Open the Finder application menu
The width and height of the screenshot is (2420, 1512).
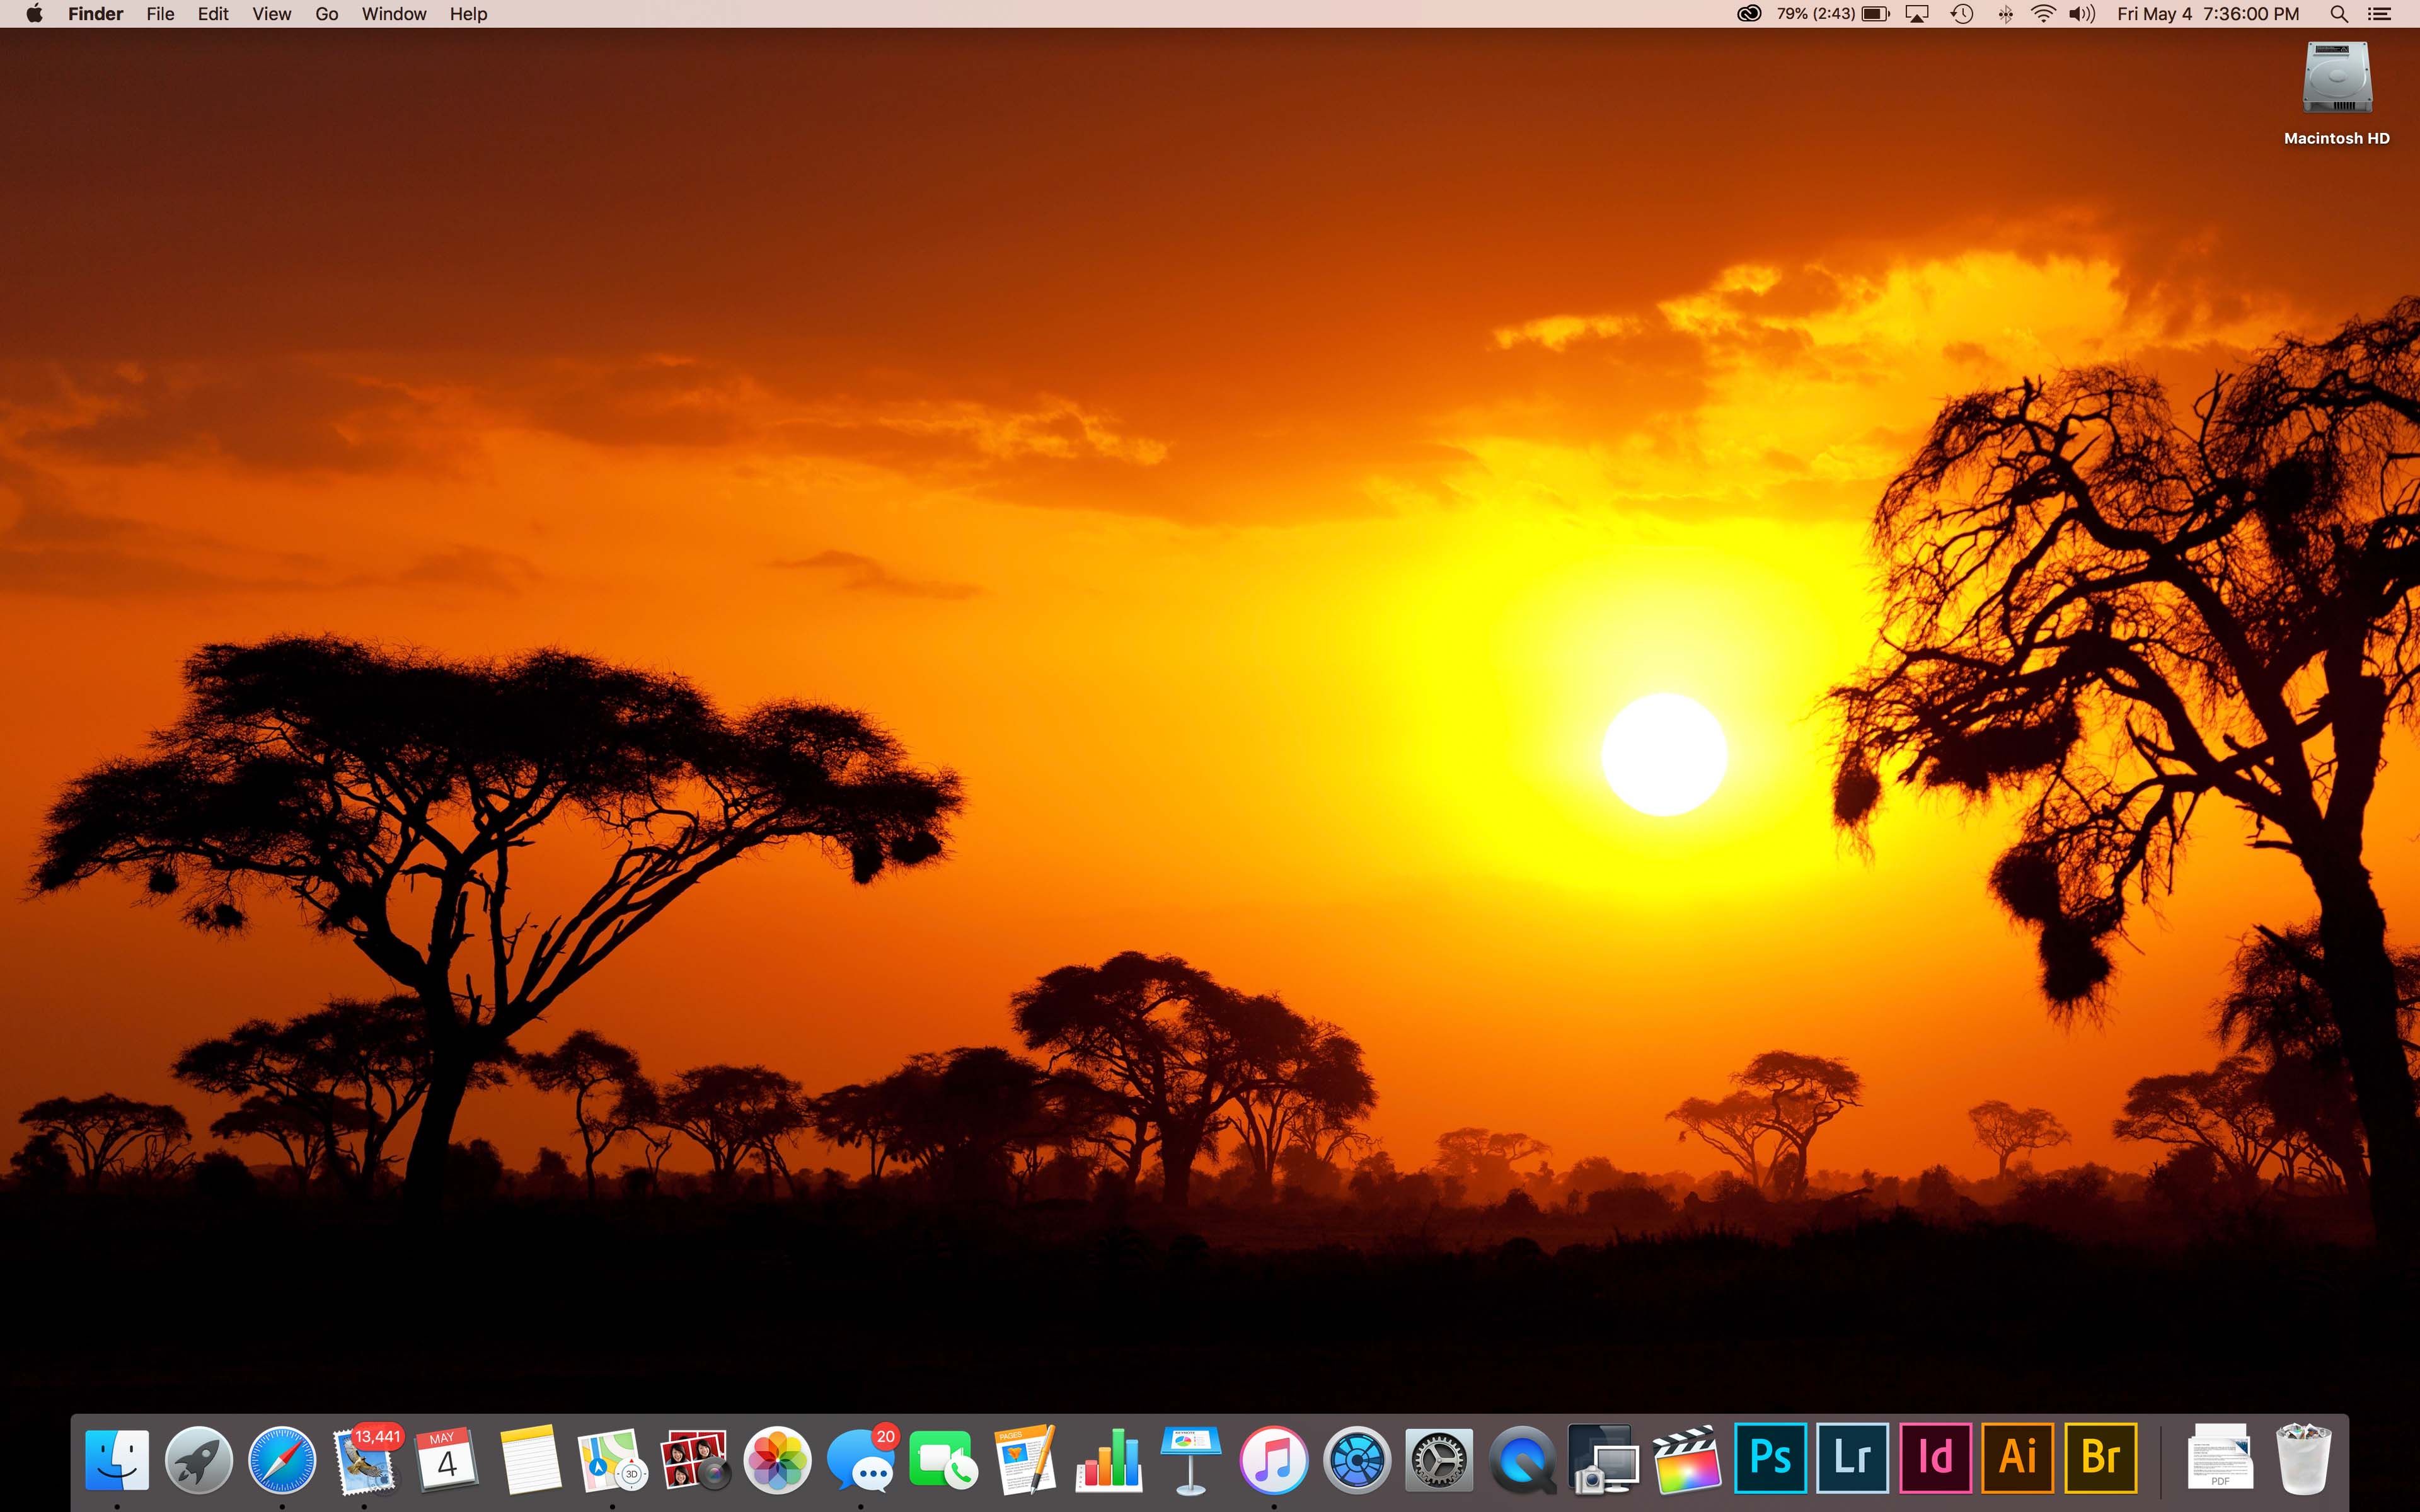[x=95, y=14]
